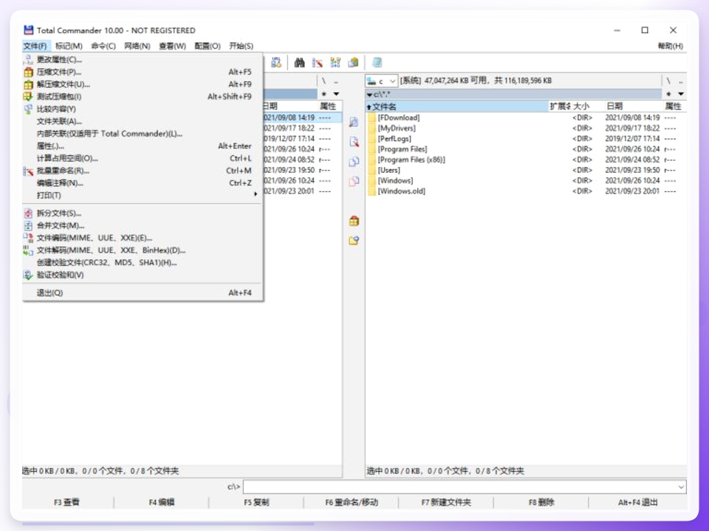Select the [PerfLogs] folder entry
Screen dimensions: 709x531
click(x=526, y=138)
